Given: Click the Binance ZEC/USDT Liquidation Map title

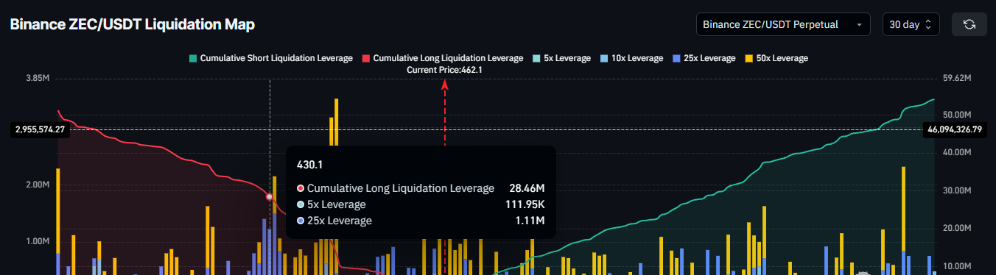Looking at the screenshot, I should [x=132, y=24].
